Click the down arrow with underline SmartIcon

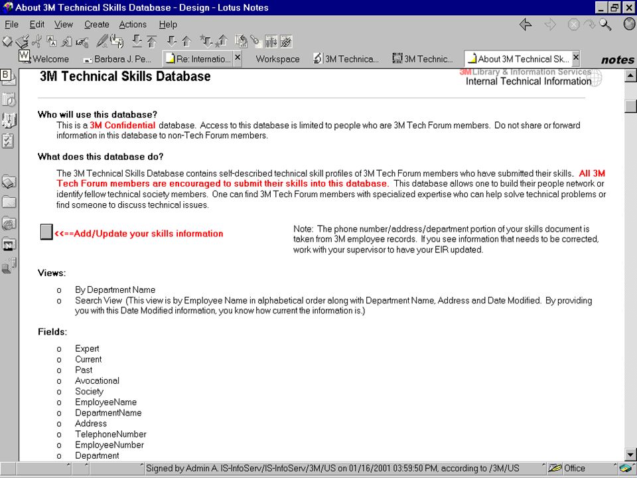click(x=137, y=40)
